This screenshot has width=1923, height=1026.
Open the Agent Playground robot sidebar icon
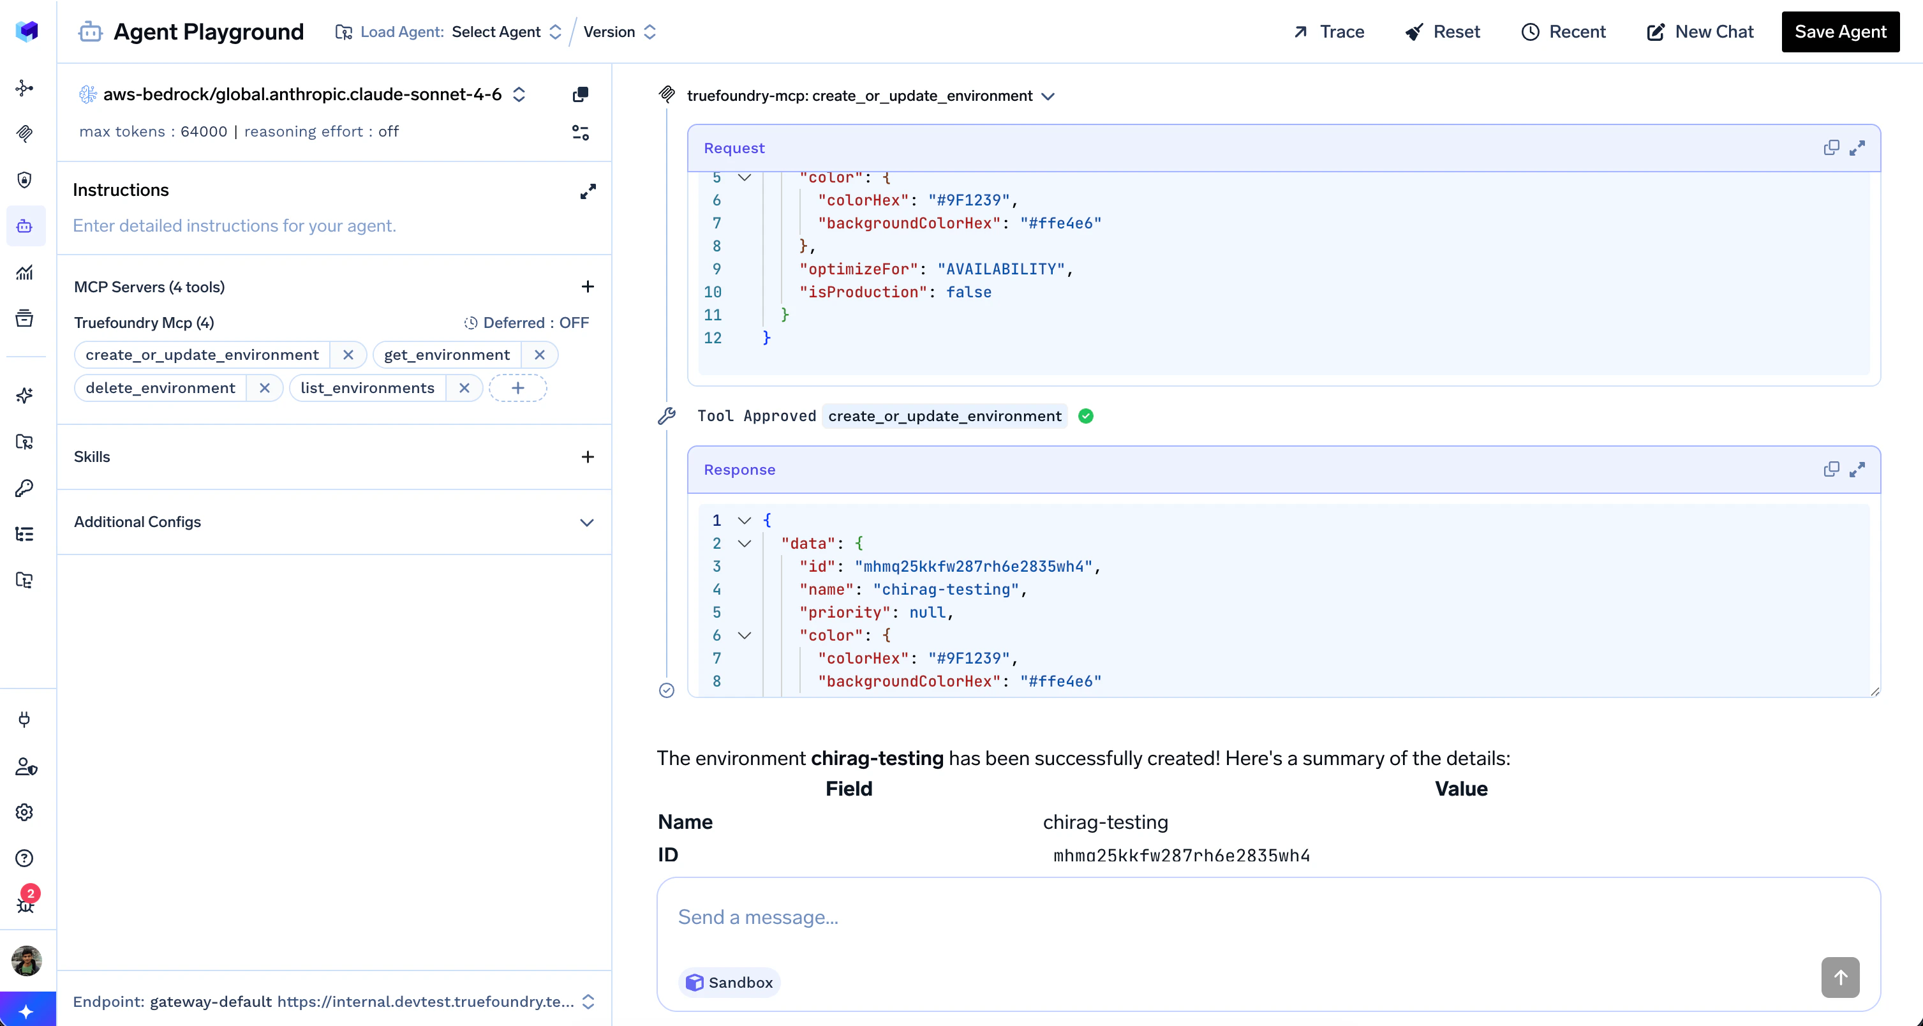click(25, 225)
